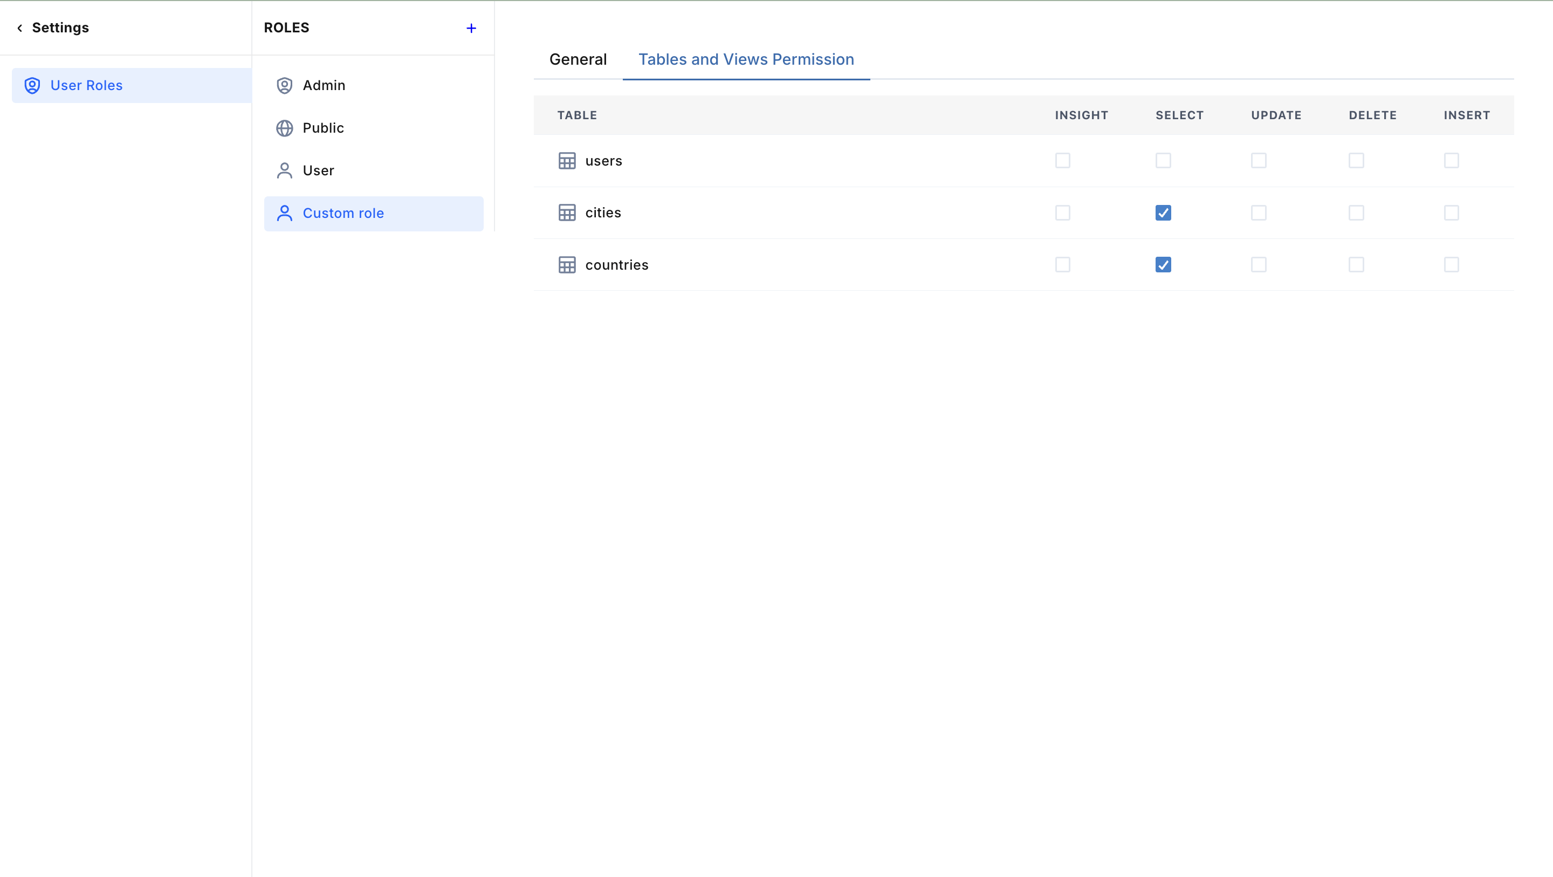Enable DELETE permission for countries

[x=1356, y=265]
